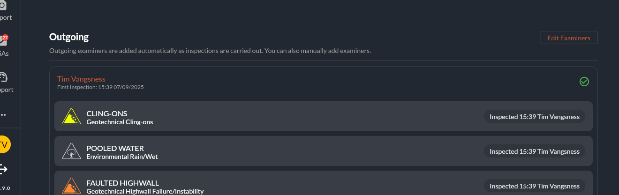Click the First Inspection timestamp text
The height and width of the screenshot is (195, 619).
100,87
